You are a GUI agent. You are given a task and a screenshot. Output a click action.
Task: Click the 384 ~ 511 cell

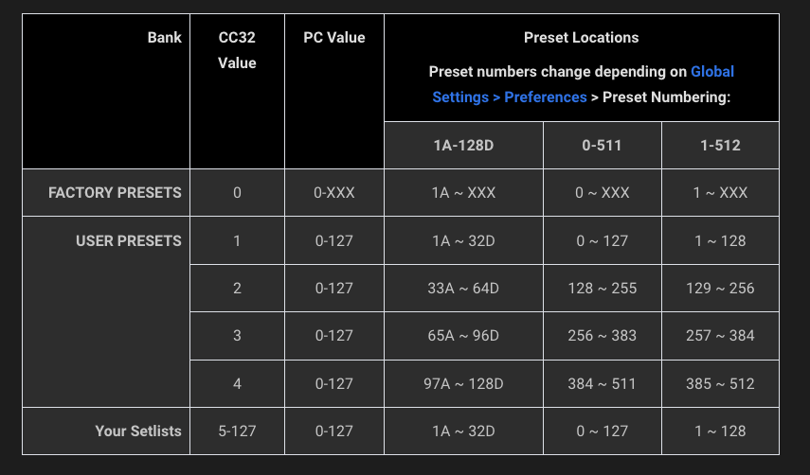click(602, 384)
